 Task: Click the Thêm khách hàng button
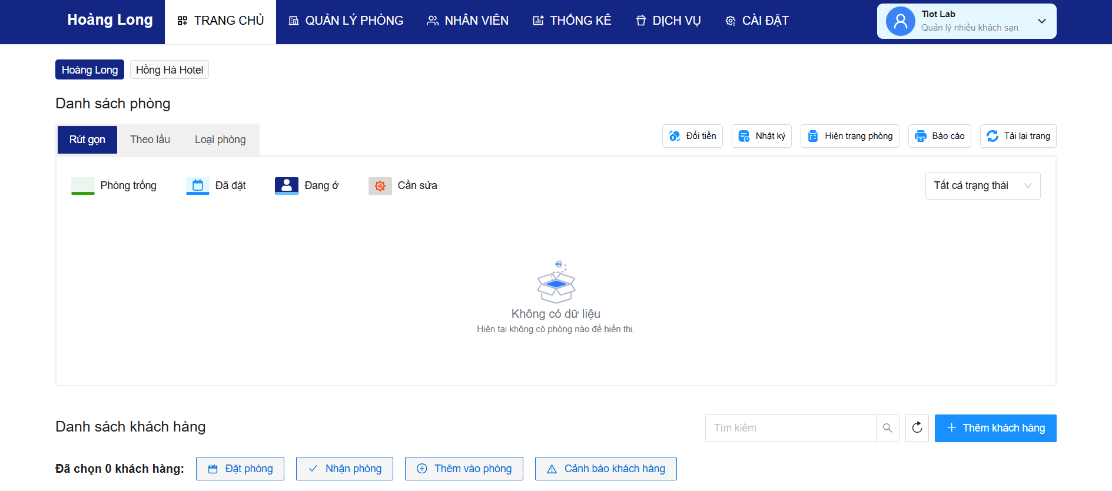click(995, 428)
